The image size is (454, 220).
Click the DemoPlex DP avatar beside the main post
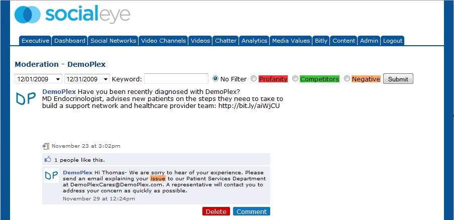coord(26,98)
